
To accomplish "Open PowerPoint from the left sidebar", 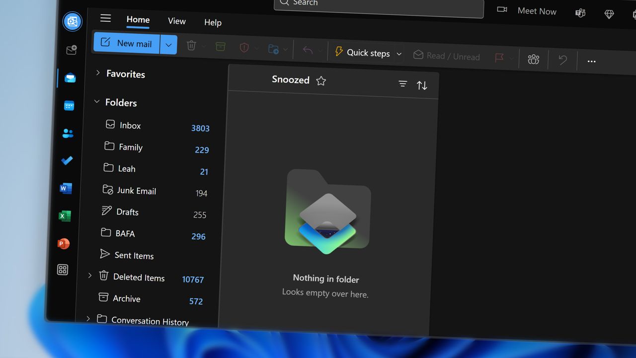I will click(x=64, y=244).
